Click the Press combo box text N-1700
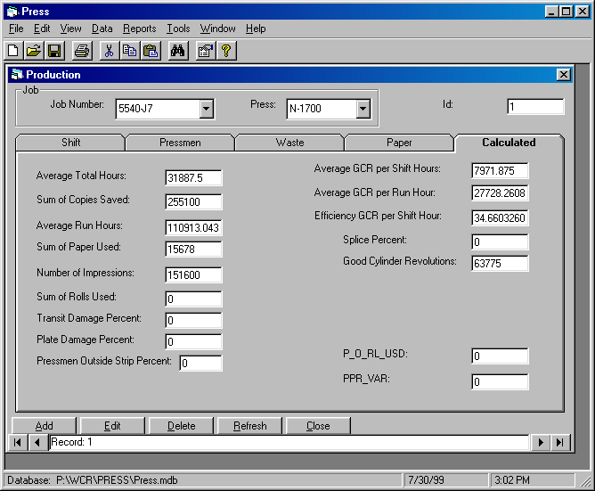This screenshot has width=595, height=491. tap(322, 109)
